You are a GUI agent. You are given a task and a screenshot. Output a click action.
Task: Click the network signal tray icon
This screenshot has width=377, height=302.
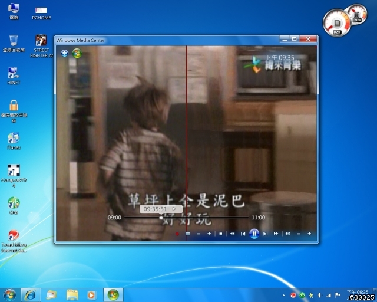pos(329,295)
